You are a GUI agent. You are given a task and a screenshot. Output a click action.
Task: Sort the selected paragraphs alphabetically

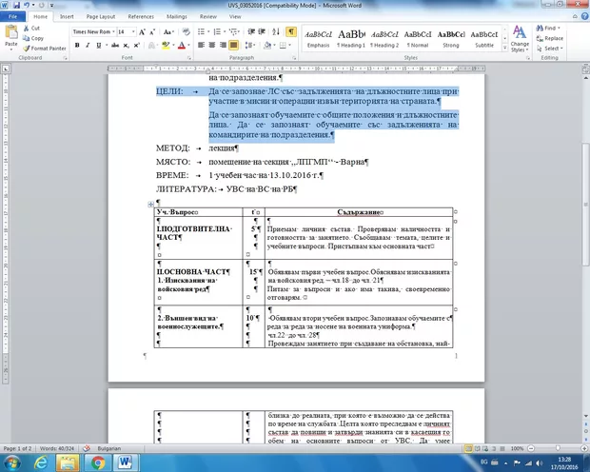coord(277,31)
